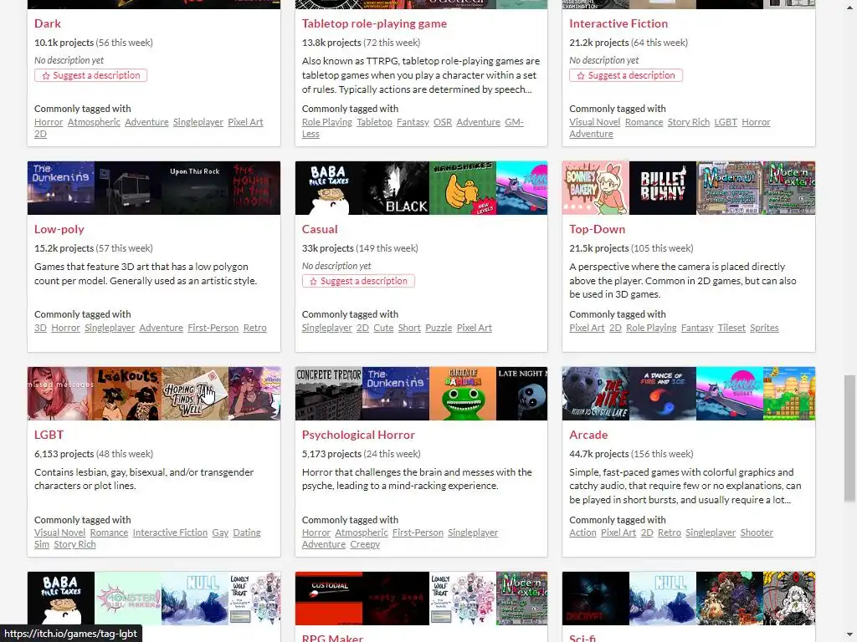Click A Dance of Fire and Ice thumbnail
Image resolution: width=857 pixels, height=642 pixels.
point(663,394)
